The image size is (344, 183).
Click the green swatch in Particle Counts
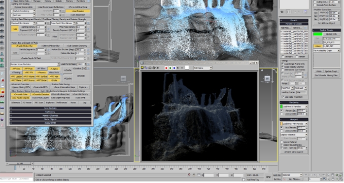(x=318, y=34)
